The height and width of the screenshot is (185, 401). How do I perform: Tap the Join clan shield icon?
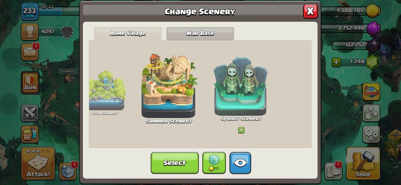click(x=30, y=83)
